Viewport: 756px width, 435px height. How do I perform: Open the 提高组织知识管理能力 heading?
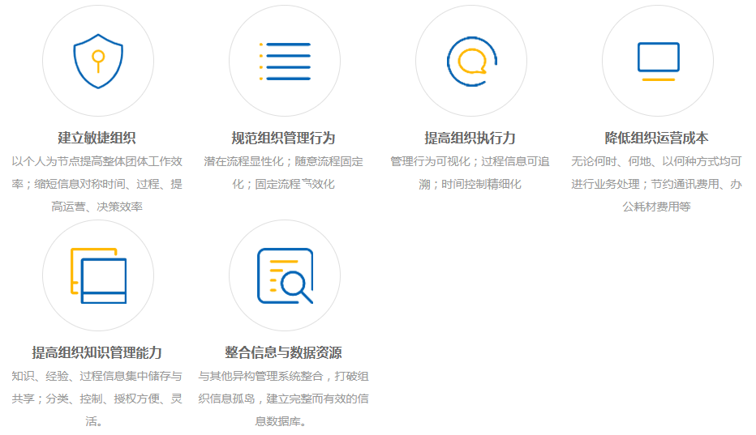[97, 352]
